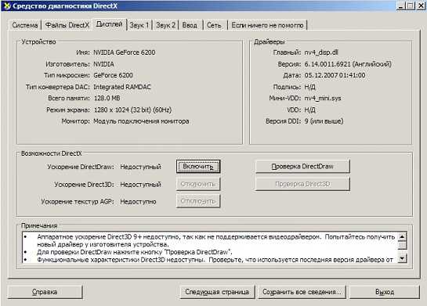Click Отключить button next to AGP texture acceleration
The width and height of the screenshot is (427, 306).
coord(198,201)
